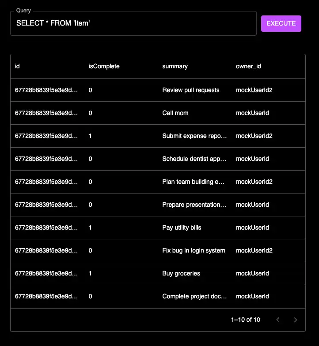Select the Prepare presentation row
The image size is (319, 346).
tap(194, 205)
